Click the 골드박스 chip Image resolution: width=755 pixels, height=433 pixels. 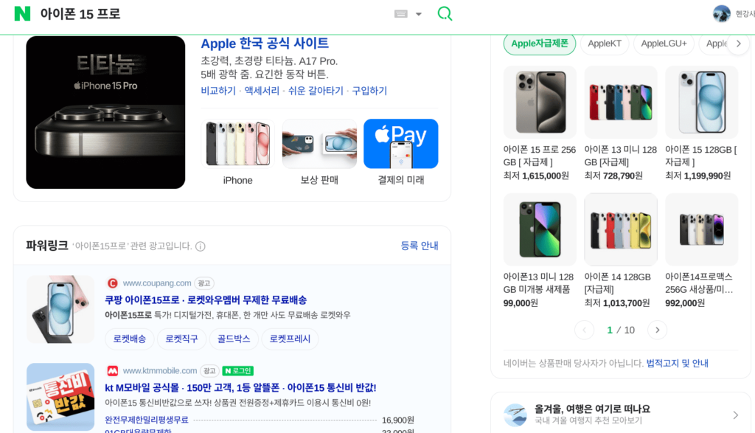(234, 339)
